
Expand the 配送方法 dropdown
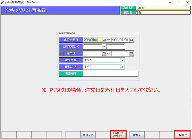(123, 67)
